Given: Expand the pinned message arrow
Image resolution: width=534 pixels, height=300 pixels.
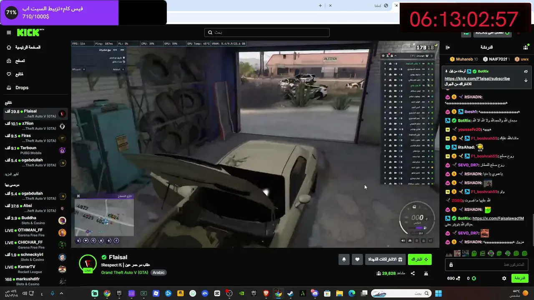Looking at the screenshot, I should pyautogui.click(x=526, y=80).
